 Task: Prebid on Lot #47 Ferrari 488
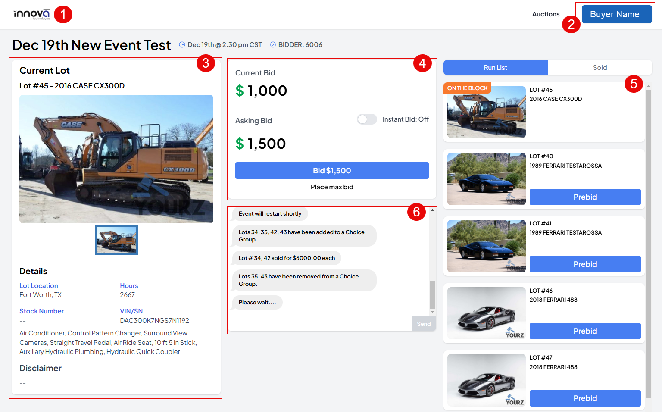point(585,398)
